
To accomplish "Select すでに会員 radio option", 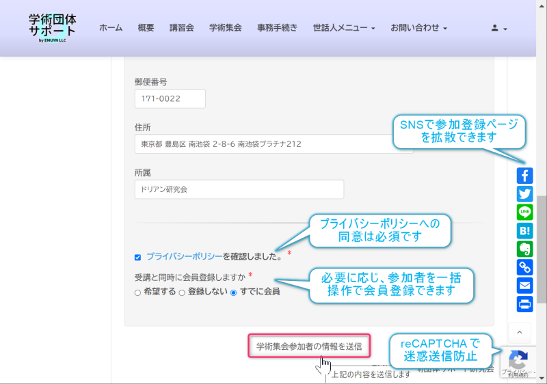I will tap(233, 292).
